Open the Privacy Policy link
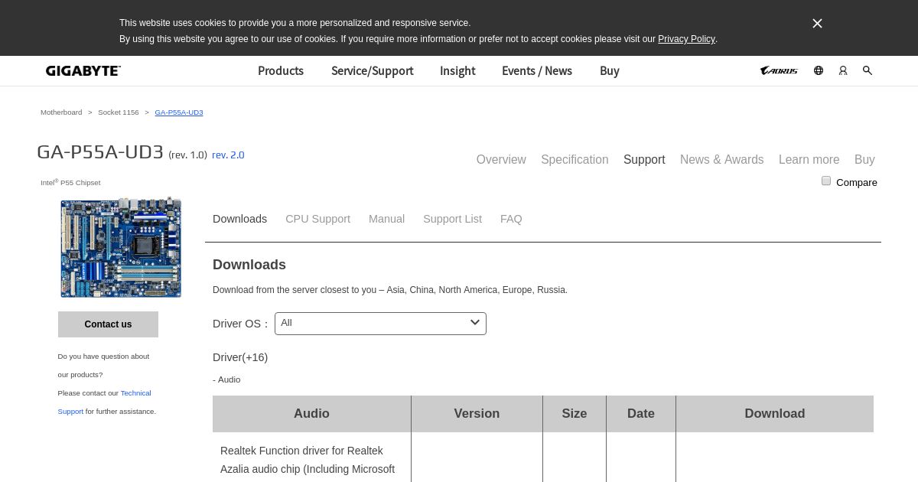Image resolution: width=918 pixels, height=482 pixels. pyautogui.click(x=686, y=39)
